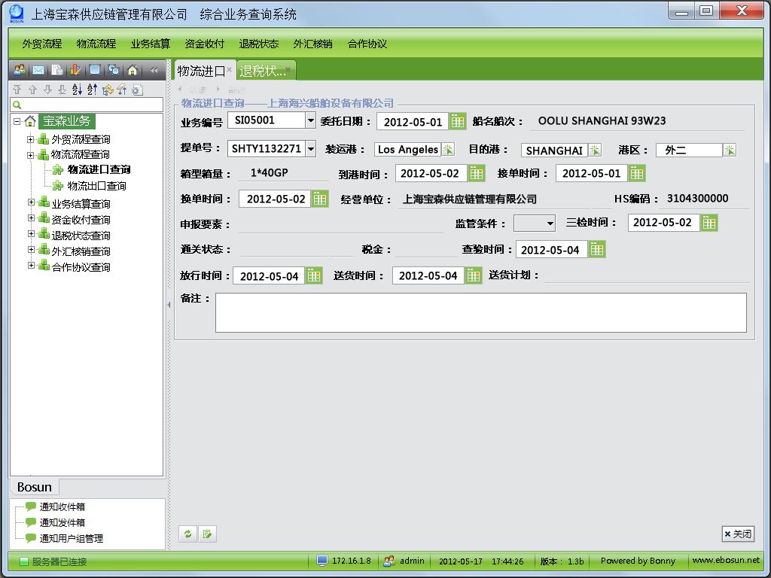Open calendar picker for 委托日期
771x578 pixels.
pos(458,121)
